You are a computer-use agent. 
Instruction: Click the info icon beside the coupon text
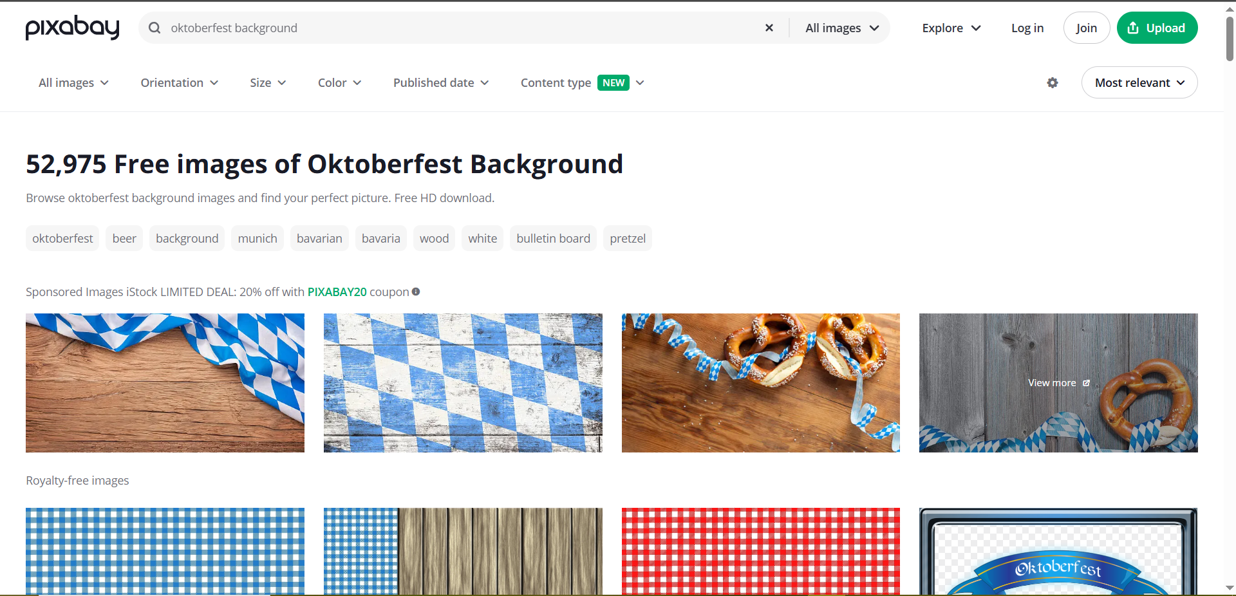[416, 292]
